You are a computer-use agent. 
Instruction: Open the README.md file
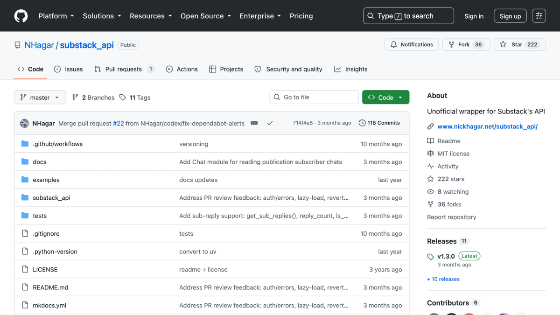pyautogui.click(x=50, y=287)
